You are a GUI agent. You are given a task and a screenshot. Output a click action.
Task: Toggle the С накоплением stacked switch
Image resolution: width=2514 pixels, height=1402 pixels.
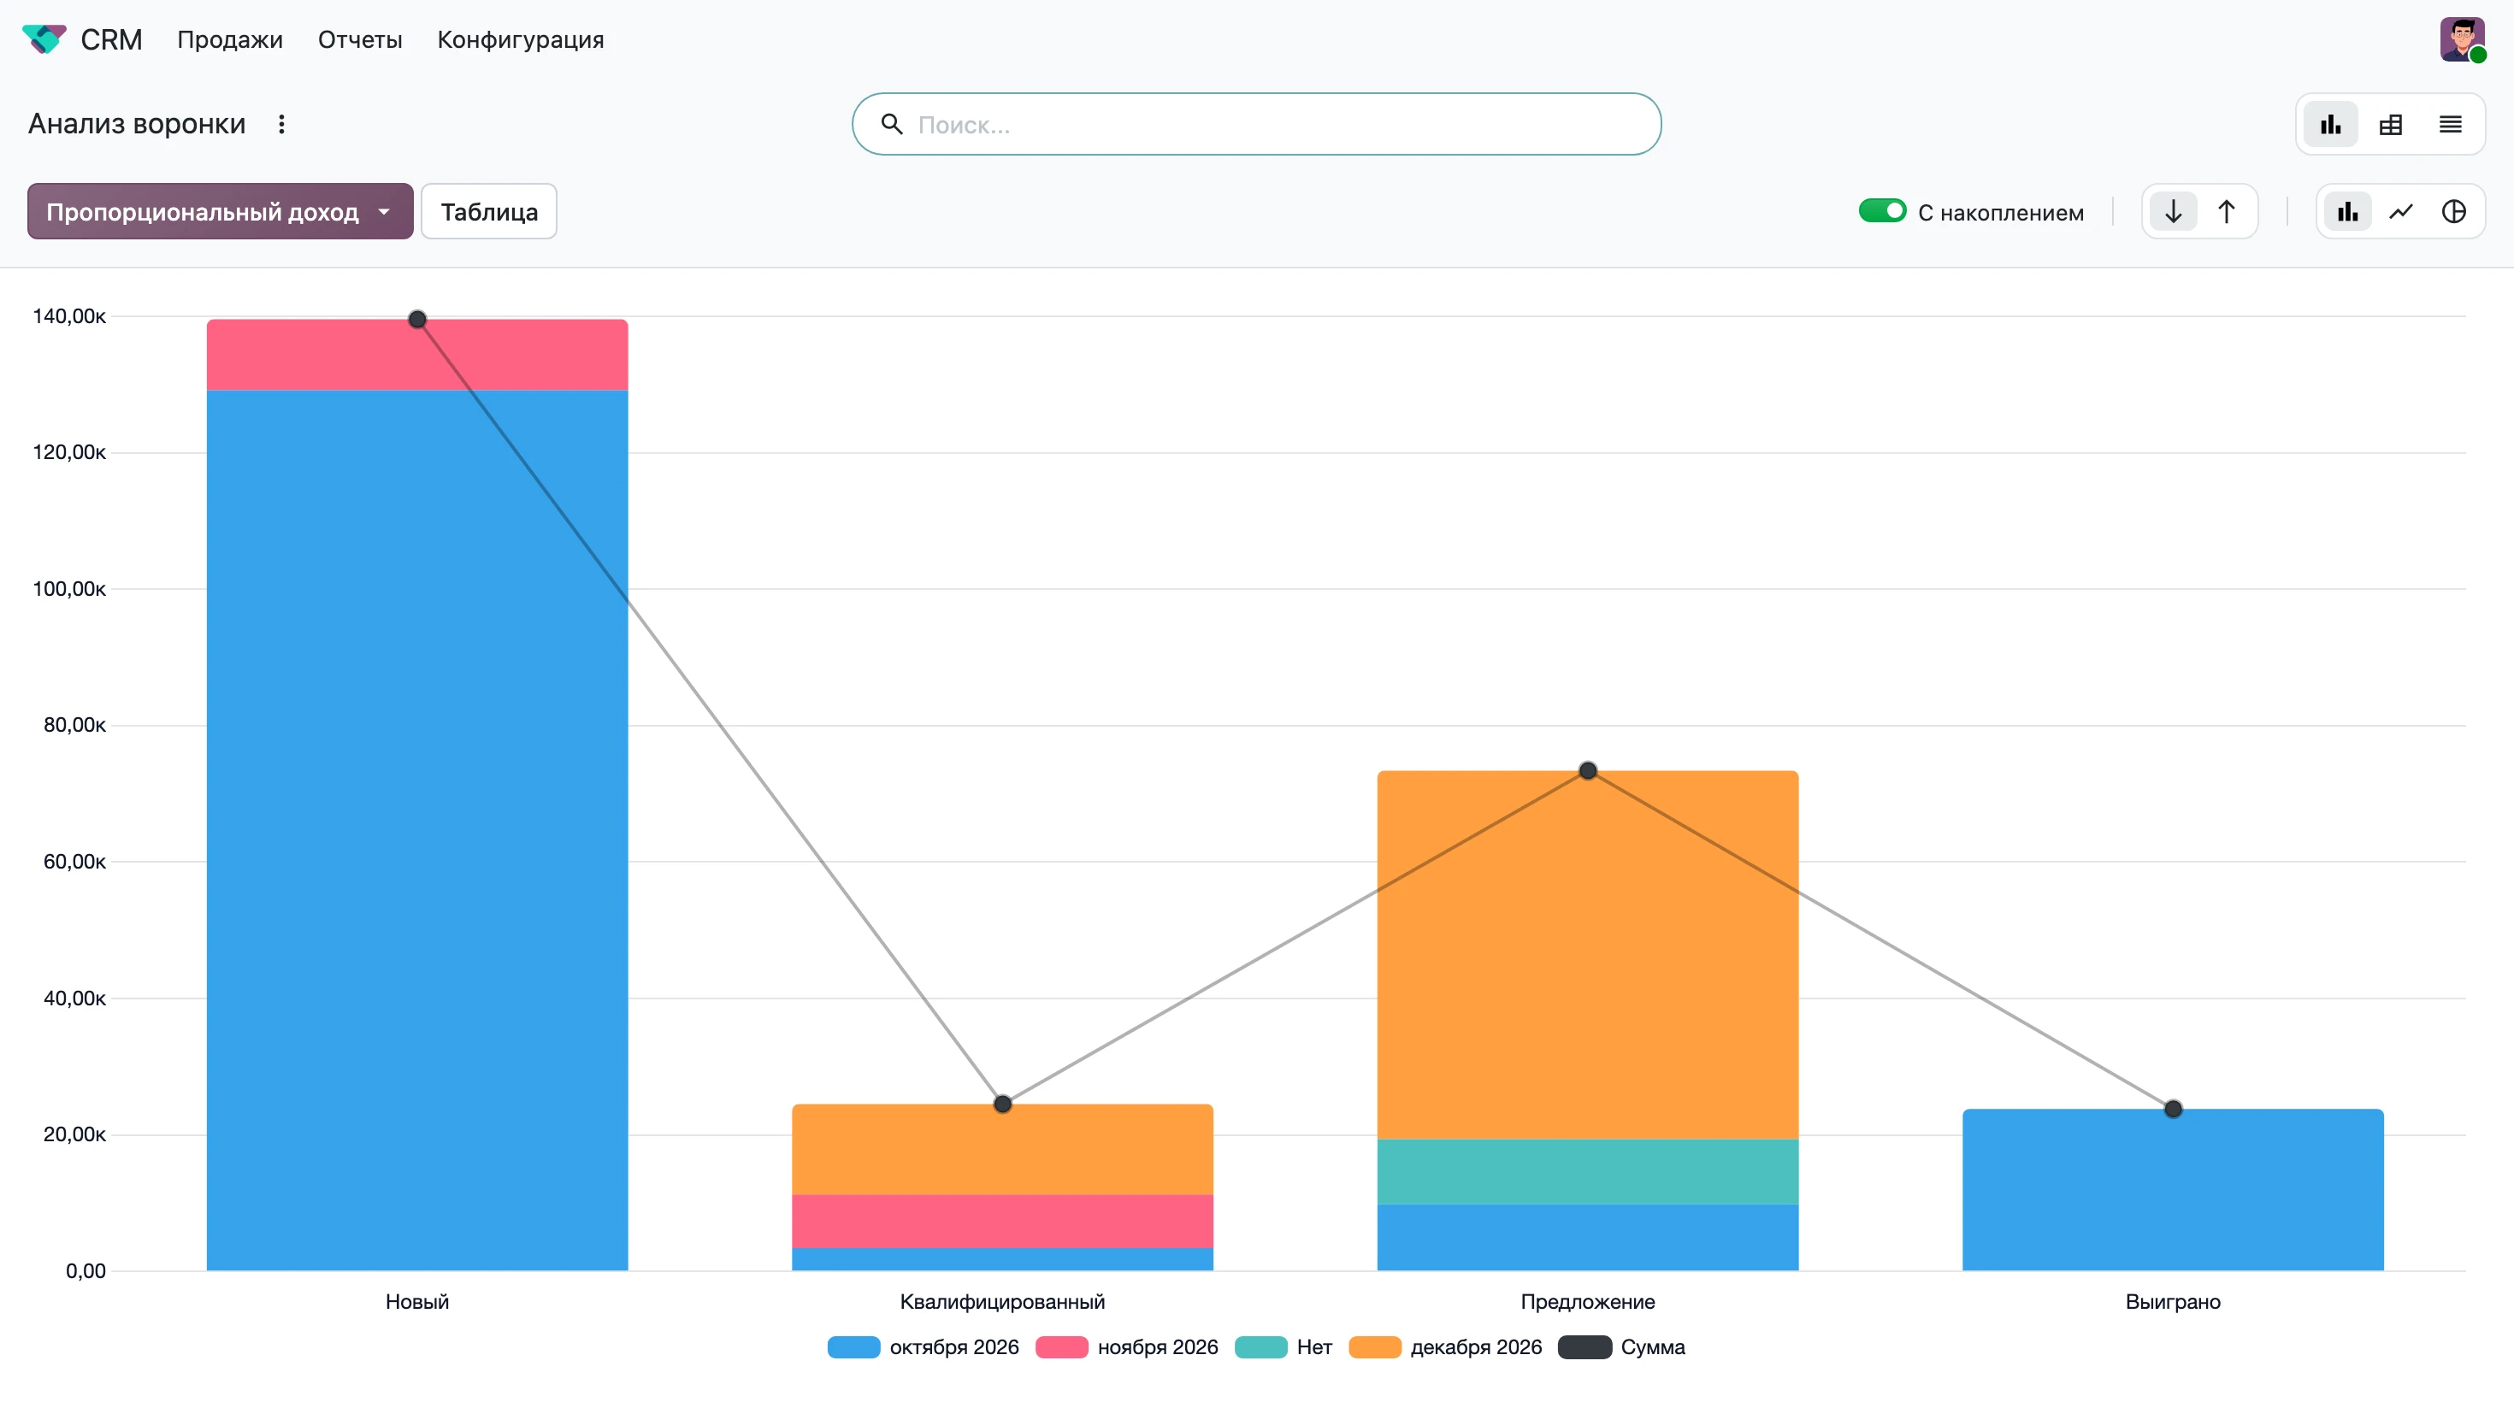pyautogui.click(x=1881, y=211)
